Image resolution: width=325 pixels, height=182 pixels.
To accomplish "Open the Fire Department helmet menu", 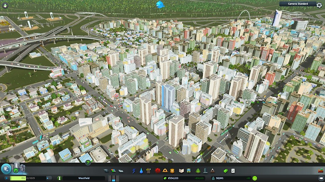I will (x=165, y=171).
